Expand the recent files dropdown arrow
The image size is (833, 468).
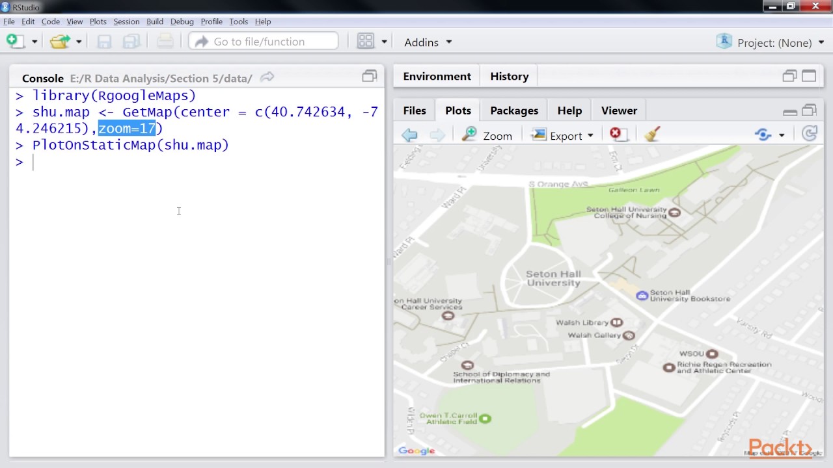(79, 42)
